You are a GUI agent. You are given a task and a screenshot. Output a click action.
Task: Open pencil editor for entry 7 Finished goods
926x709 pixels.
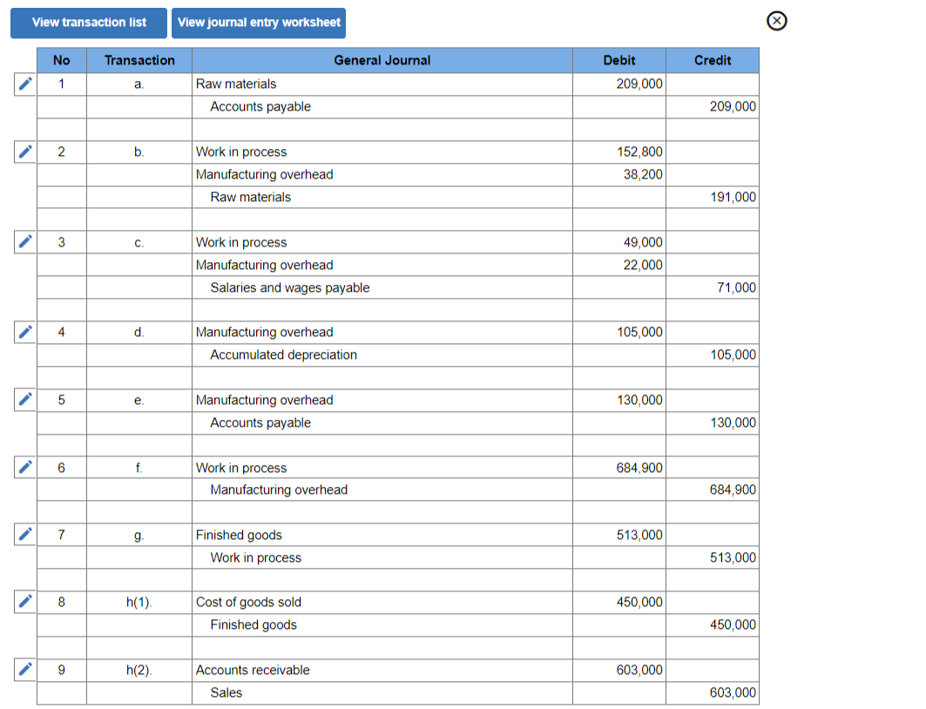click(x=24, y=534)
